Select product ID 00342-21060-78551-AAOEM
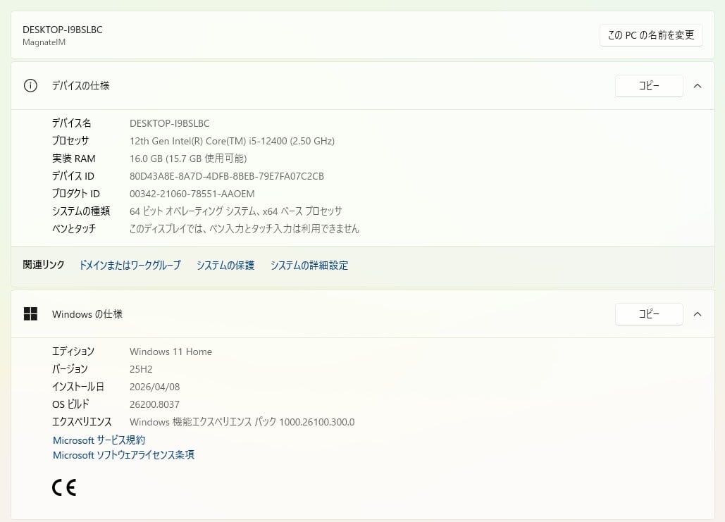 pyautogui.click(x=192, y=194)
